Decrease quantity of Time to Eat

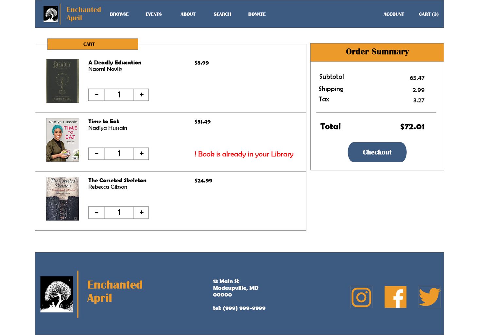(96, 153)
